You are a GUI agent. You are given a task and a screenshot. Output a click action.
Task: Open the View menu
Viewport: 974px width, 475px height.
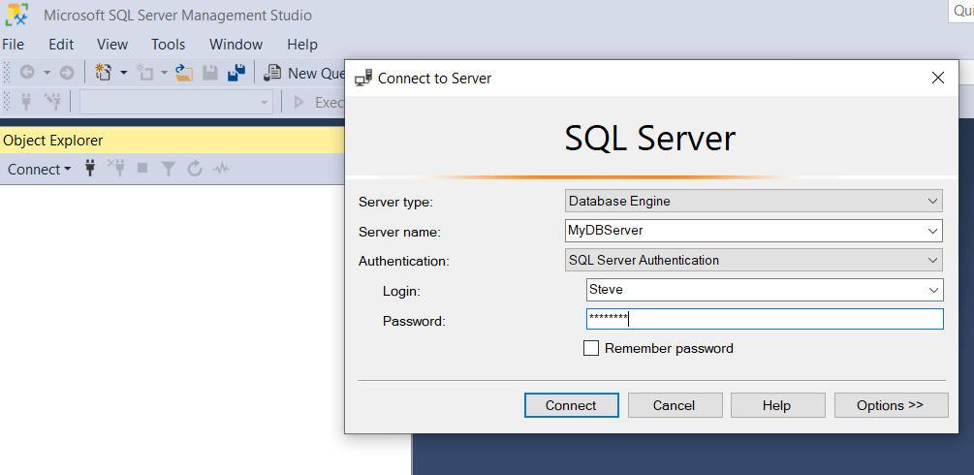[x=112, y=45]
